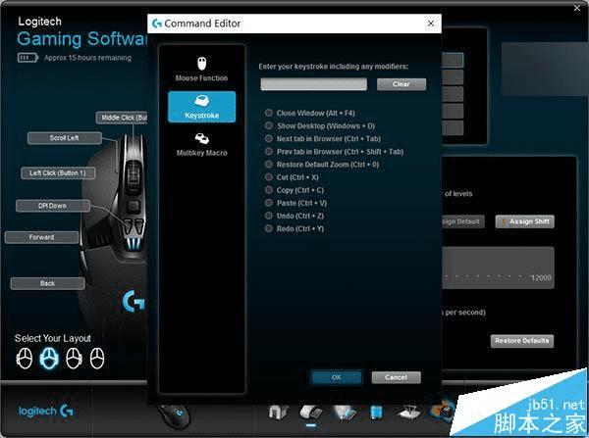Click the Restore Defaults button
The image size is (589, 438).
(522, 341)
